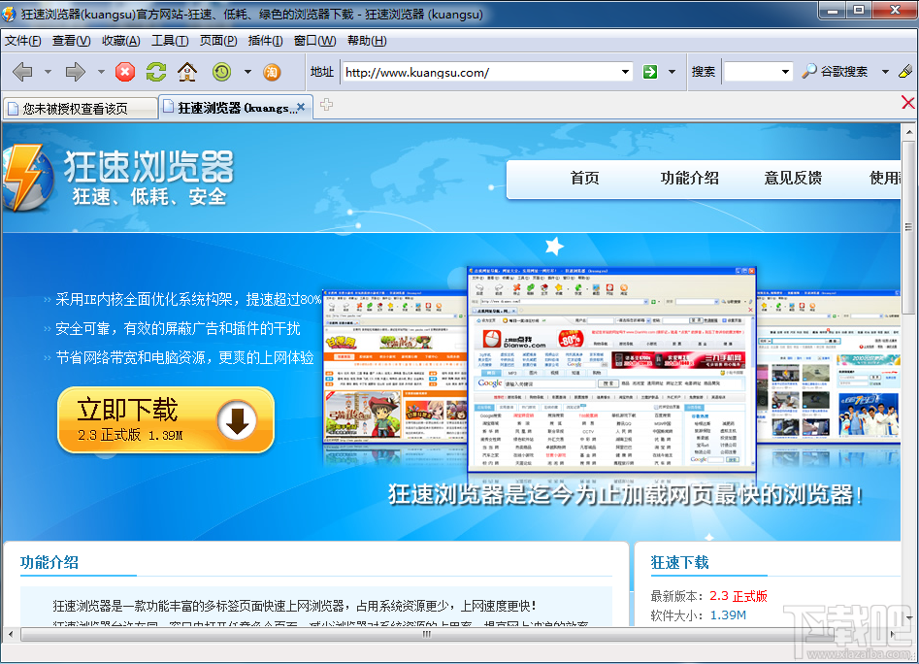Close the active Kuangsu browser tab

[x=301, y=107]
